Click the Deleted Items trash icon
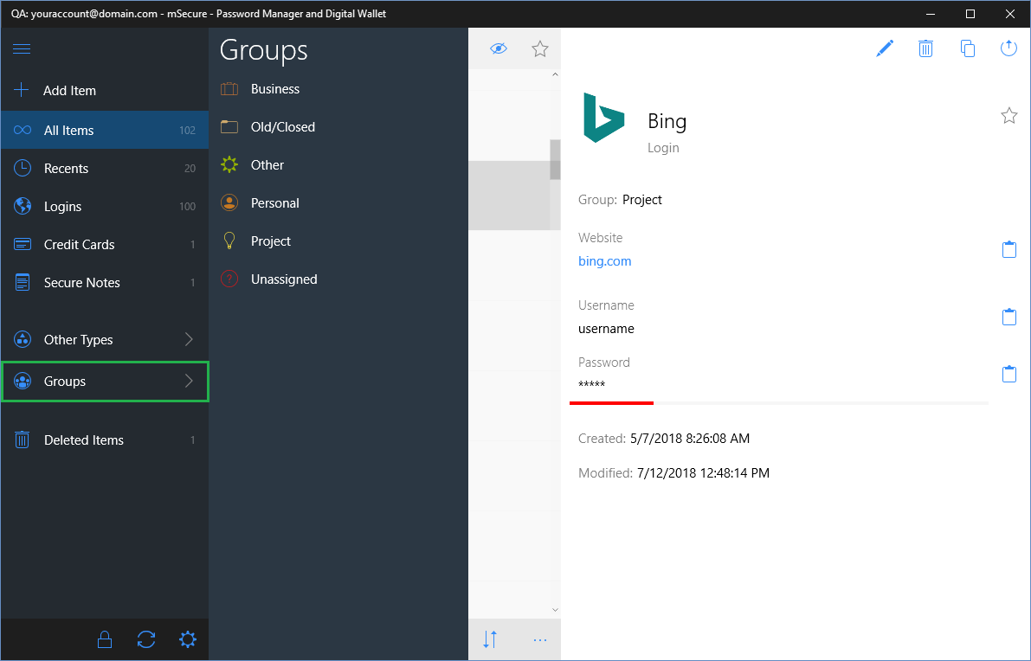Screen dimensions: 1031x661 point(23,440)
